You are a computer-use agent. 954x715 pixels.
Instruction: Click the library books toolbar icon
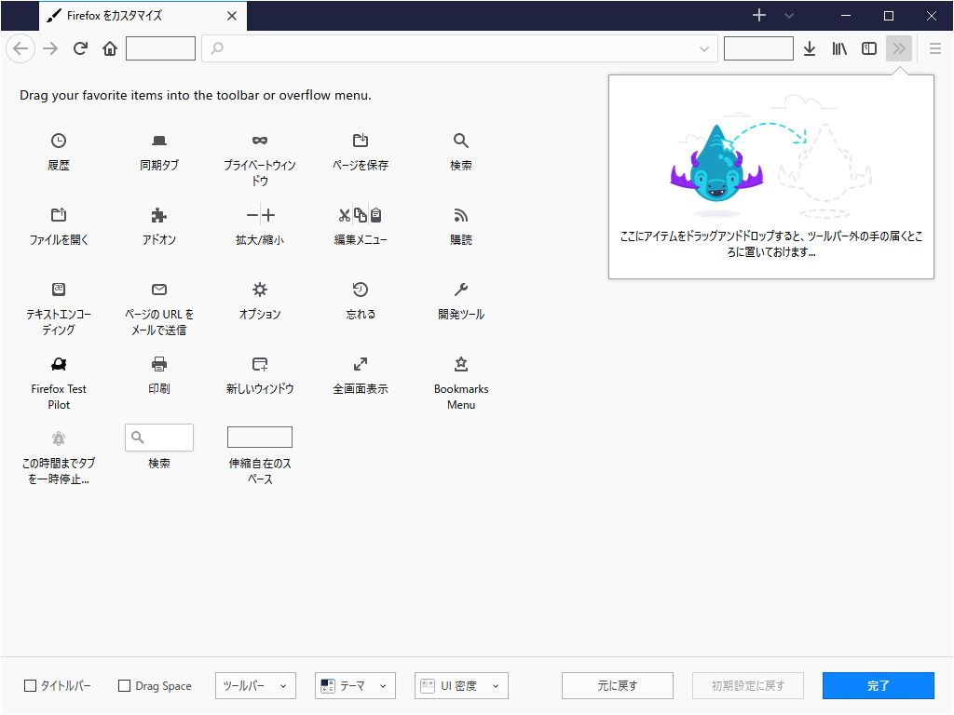tap(839, 48)
